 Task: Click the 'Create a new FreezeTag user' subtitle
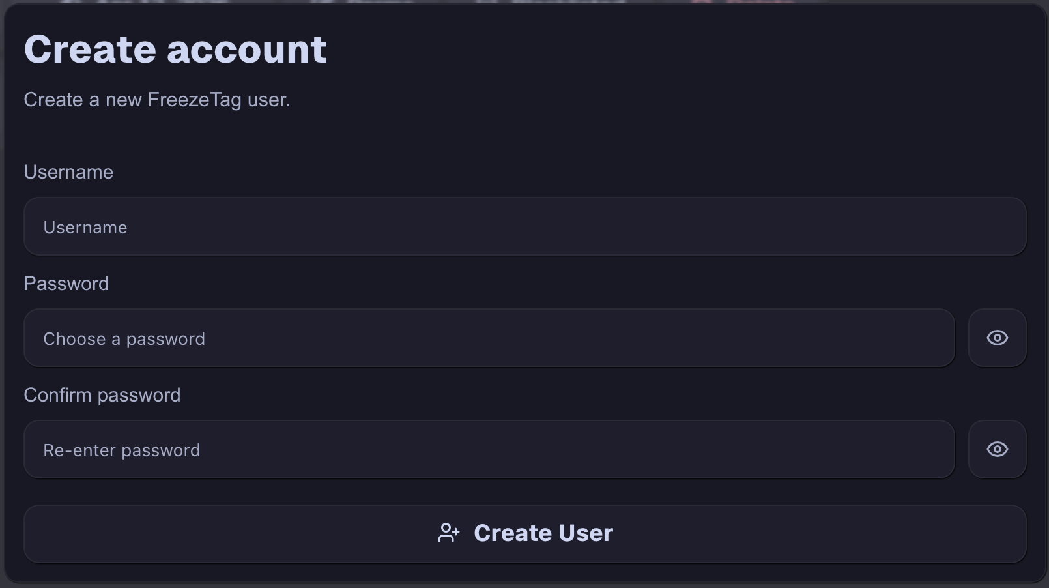156,100
